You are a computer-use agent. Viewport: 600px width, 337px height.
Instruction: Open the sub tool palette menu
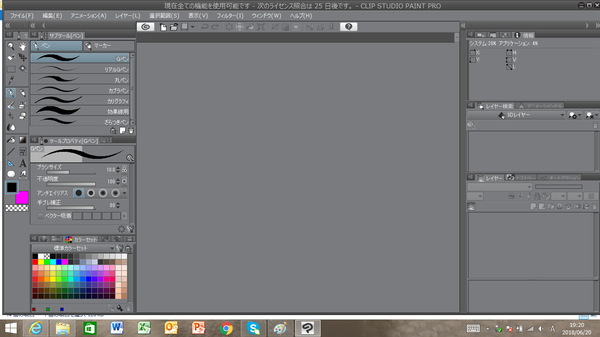click(x=34, y=35)
